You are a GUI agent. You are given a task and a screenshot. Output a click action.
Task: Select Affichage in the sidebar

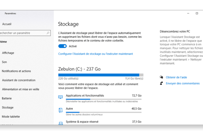tap(8, 53)
